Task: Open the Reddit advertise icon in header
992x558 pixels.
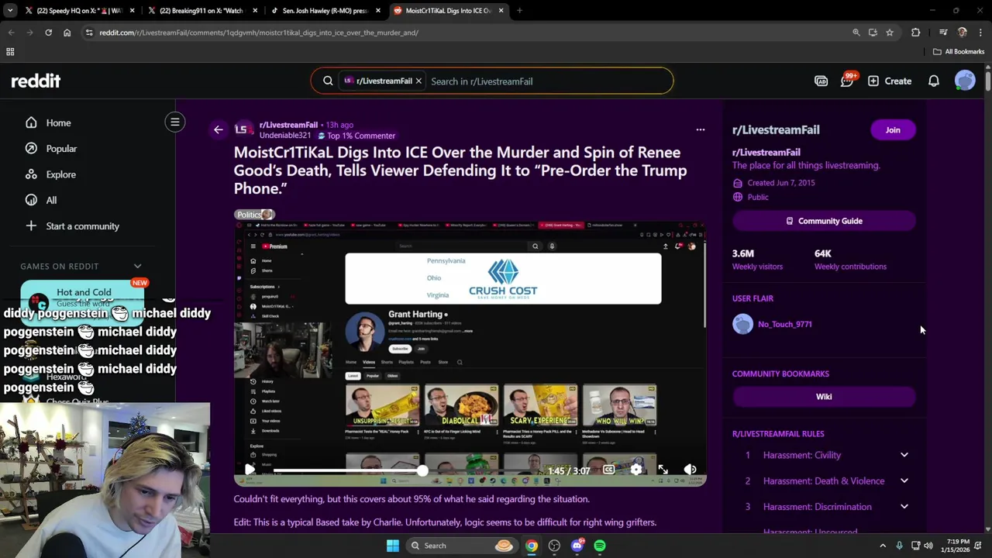Action: click(x=821, y=81)
